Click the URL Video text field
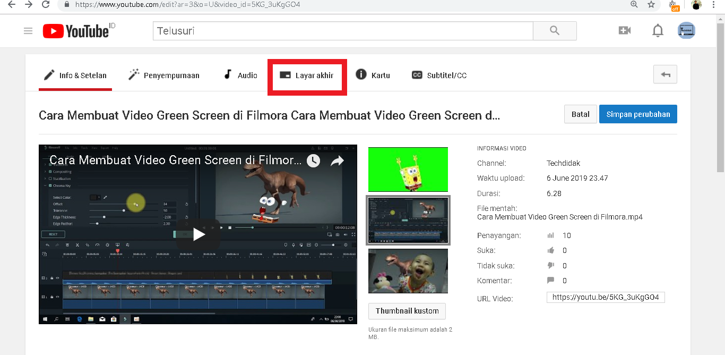 605,297
